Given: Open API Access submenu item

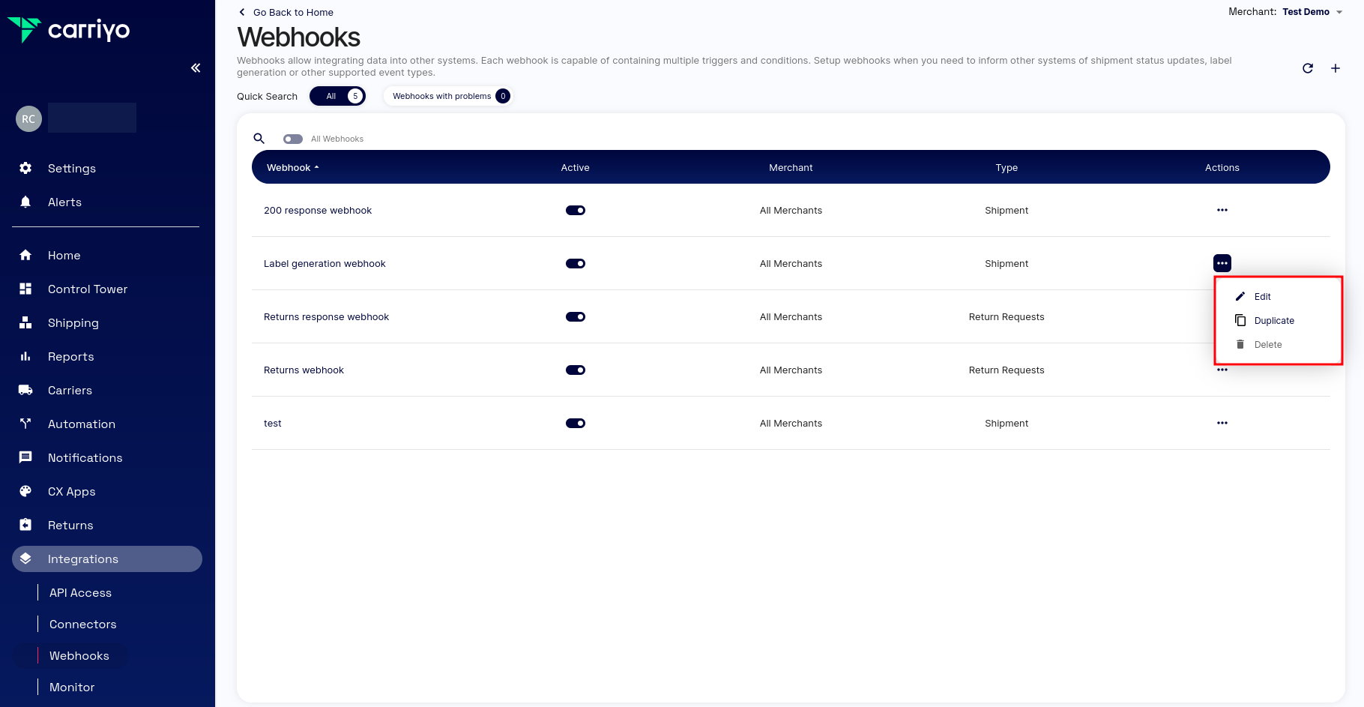Looking at the screenshot, I should 80,592.
